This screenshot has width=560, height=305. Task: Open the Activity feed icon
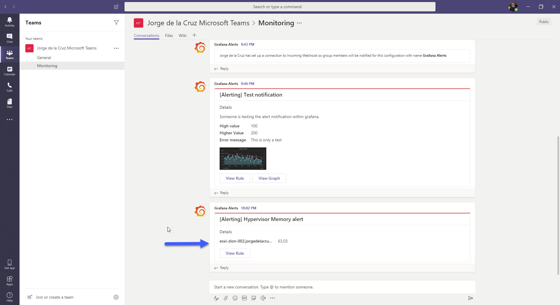coord(10,22)
